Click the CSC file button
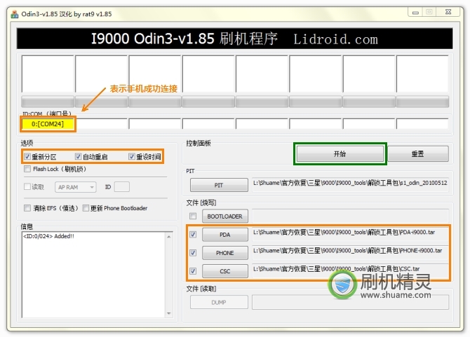 (224, 270)
